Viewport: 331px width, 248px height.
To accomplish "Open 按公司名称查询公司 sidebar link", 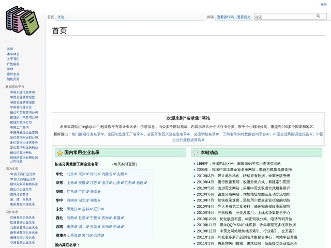I will coord(24,112).
